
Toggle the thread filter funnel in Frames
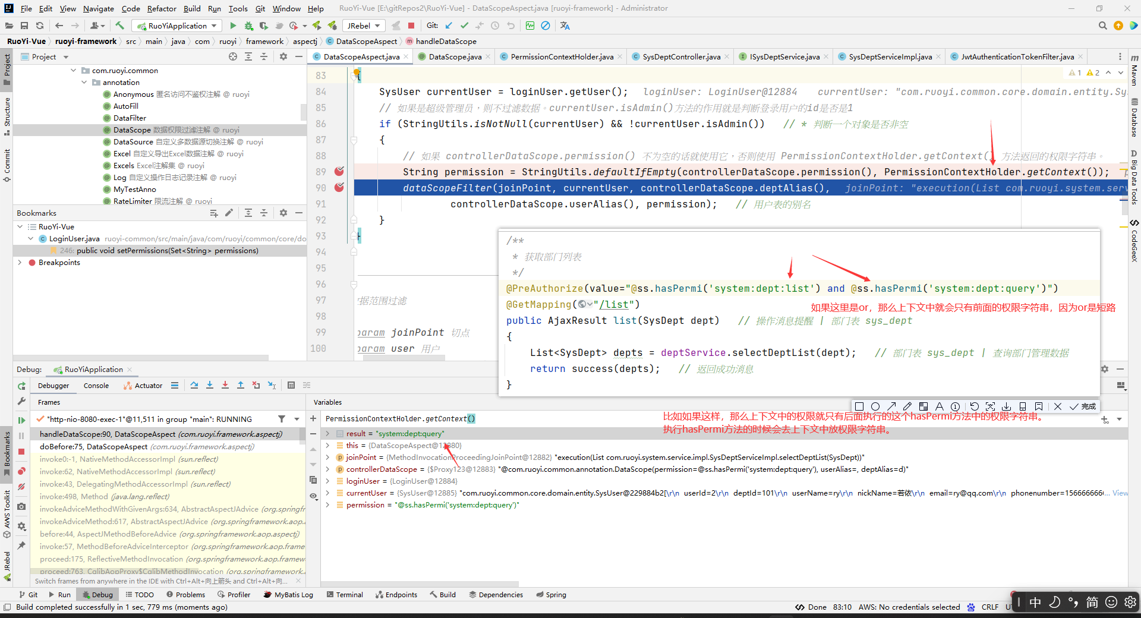[x=282, y=419]
